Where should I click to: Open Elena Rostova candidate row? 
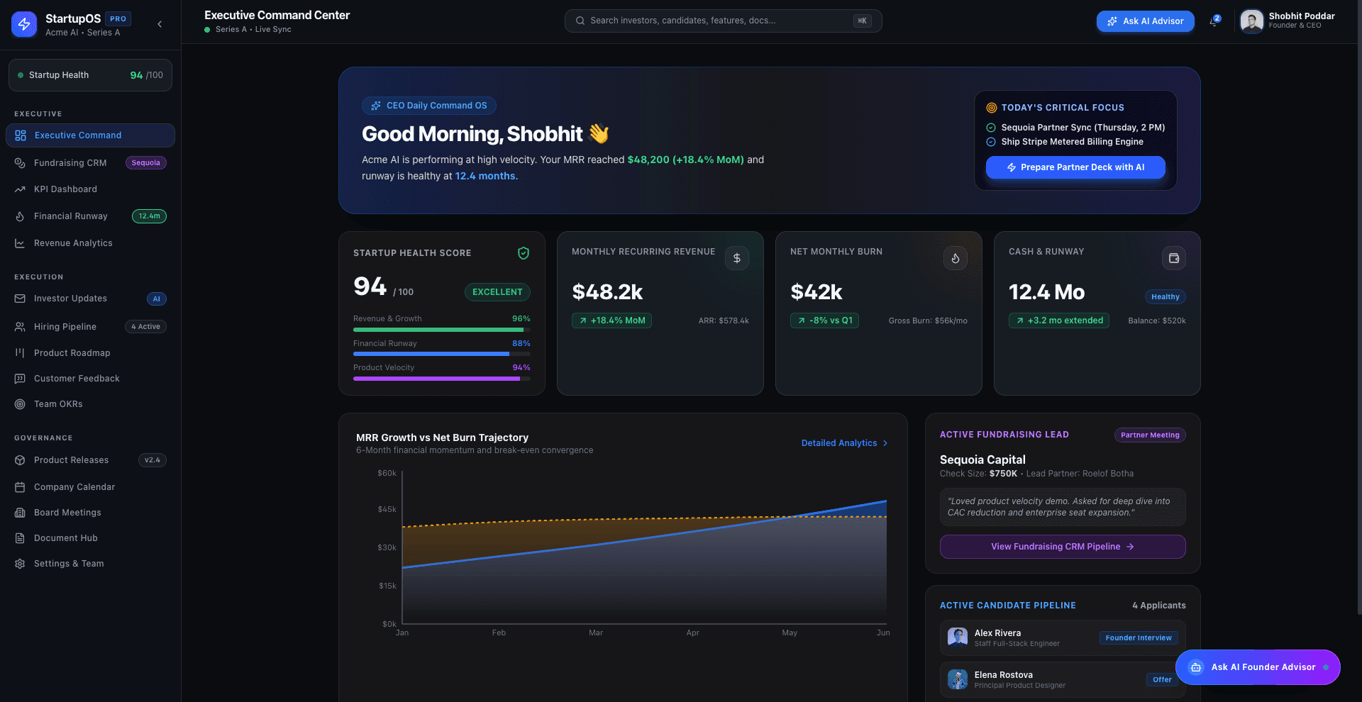1063,680
